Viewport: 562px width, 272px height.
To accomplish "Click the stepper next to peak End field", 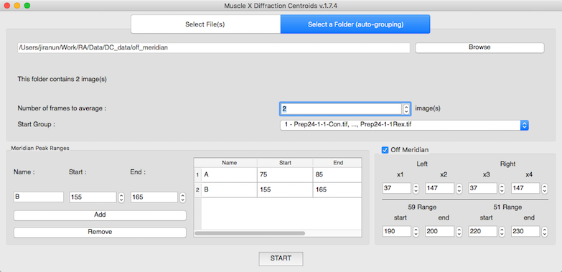I will [x=183, y=197].
